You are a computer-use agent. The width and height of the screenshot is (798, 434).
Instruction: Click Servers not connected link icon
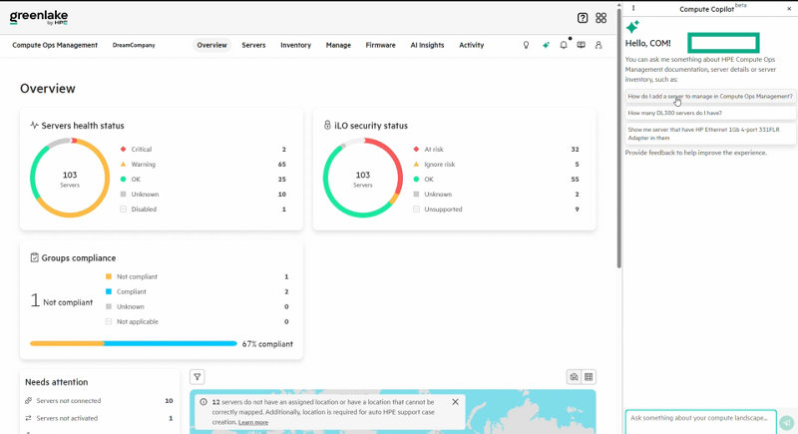(29, 401)
